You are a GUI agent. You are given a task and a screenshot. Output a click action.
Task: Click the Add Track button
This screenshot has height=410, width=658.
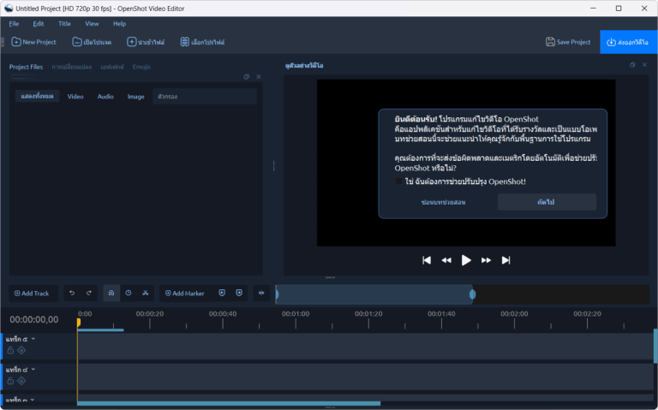(33, 294)
